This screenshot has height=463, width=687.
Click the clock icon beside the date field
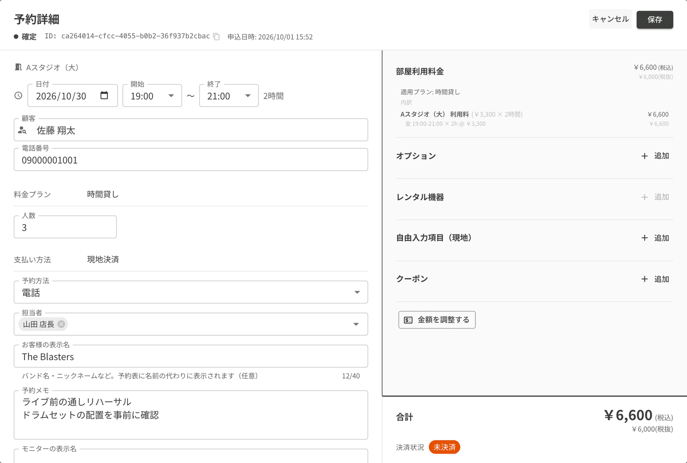click(x=18, y=96)
